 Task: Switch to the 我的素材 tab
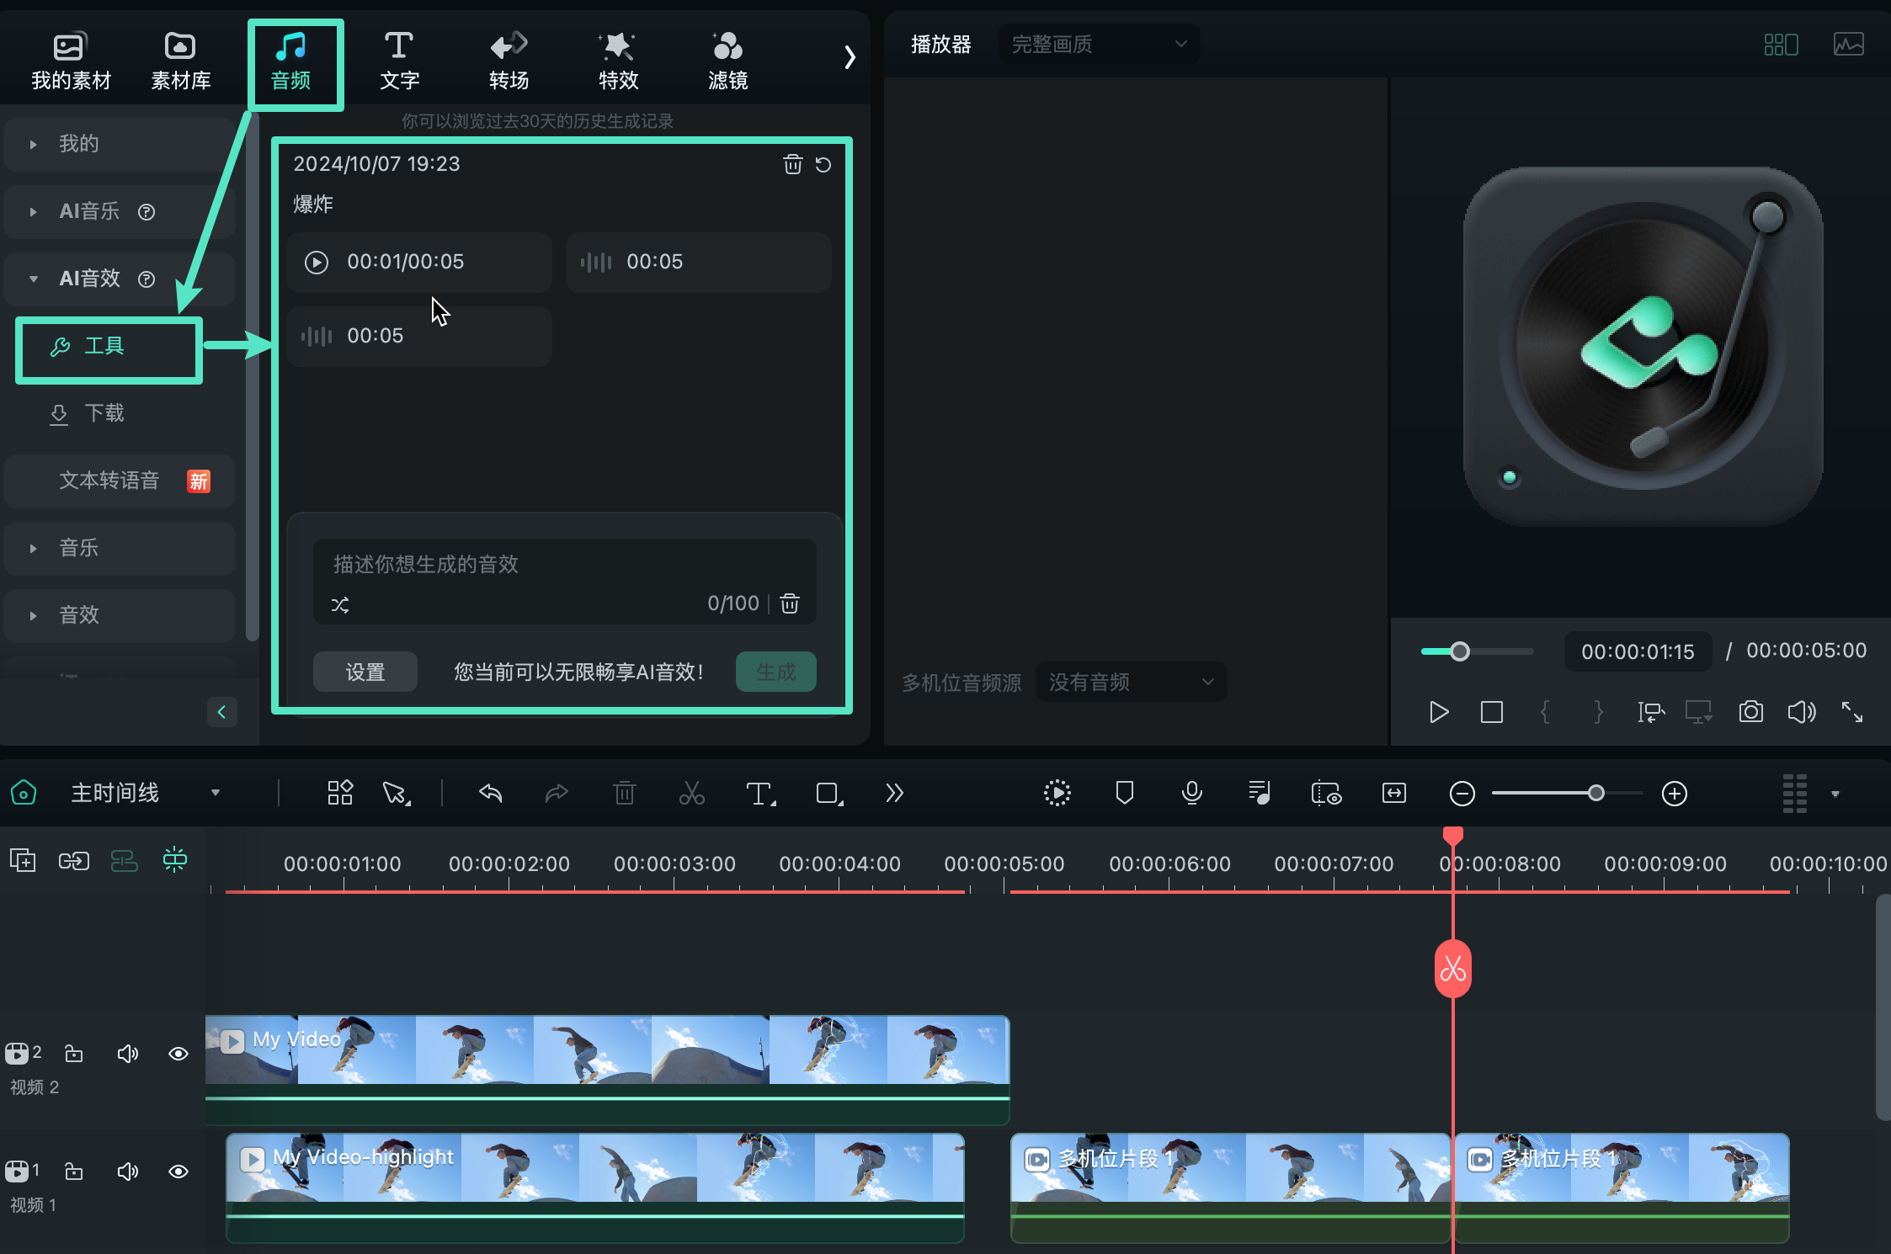tap(69, 57)
